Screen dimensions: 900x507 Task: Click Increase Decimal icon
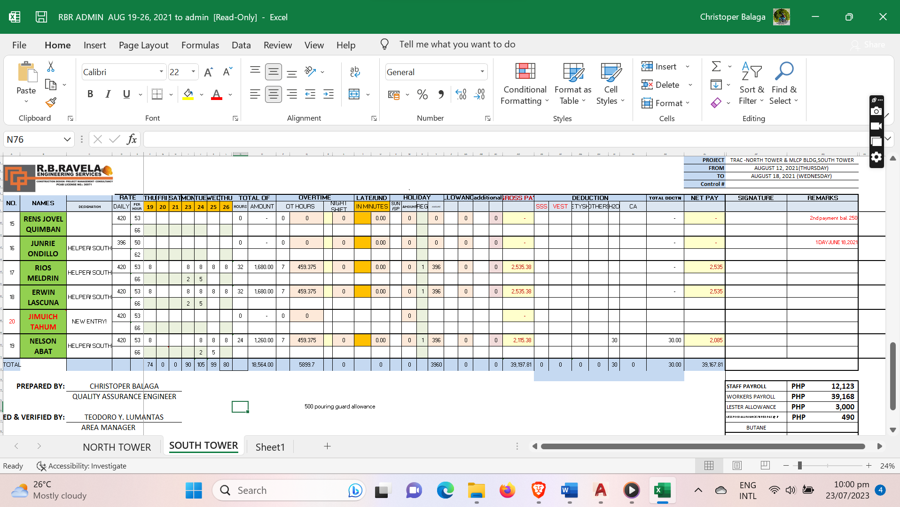point(461,94)
